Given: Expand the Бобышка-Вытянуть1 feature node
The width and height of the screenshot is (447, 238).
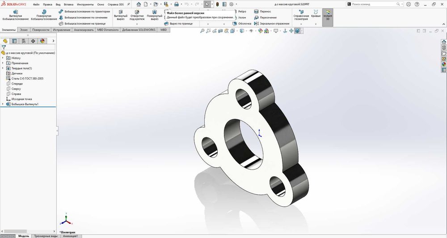Looking at the screenshot, I should [3, 104].
